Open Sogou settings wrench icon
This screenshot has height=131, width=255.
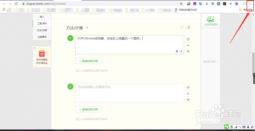tap(252, 127)
